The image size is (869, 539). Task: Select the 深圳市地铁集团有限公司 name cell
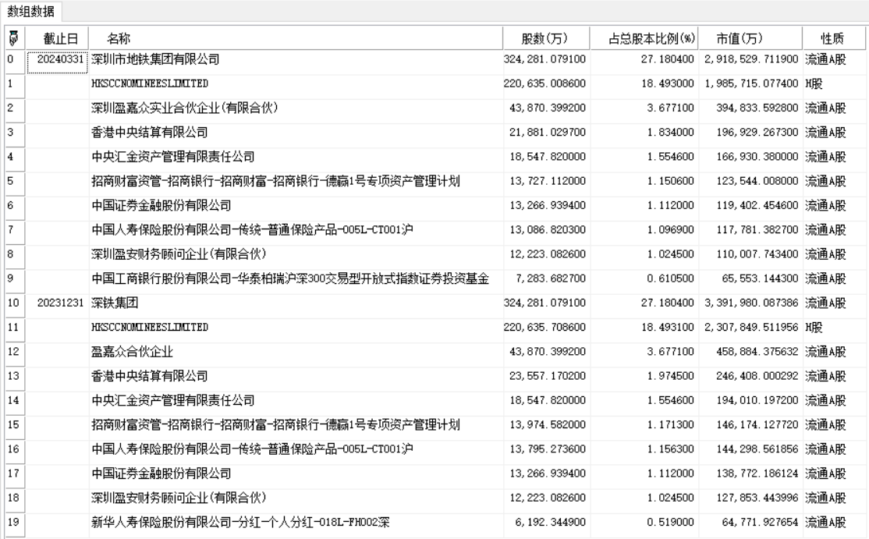tap(156, 59)
